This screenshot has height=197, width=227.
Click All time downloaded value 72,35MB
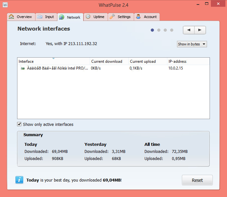point(180,152)
